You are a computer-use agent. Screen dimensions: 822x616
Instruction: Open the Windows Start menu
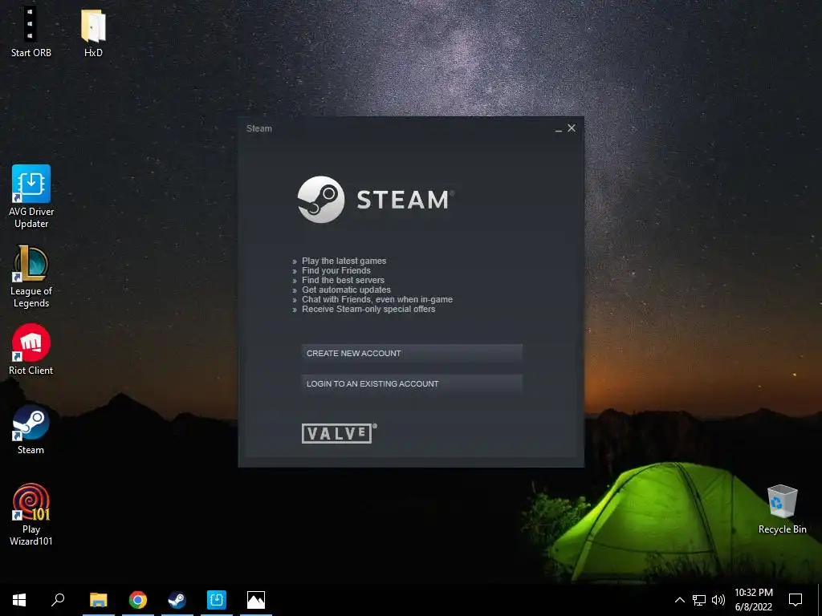click(19, 600)
